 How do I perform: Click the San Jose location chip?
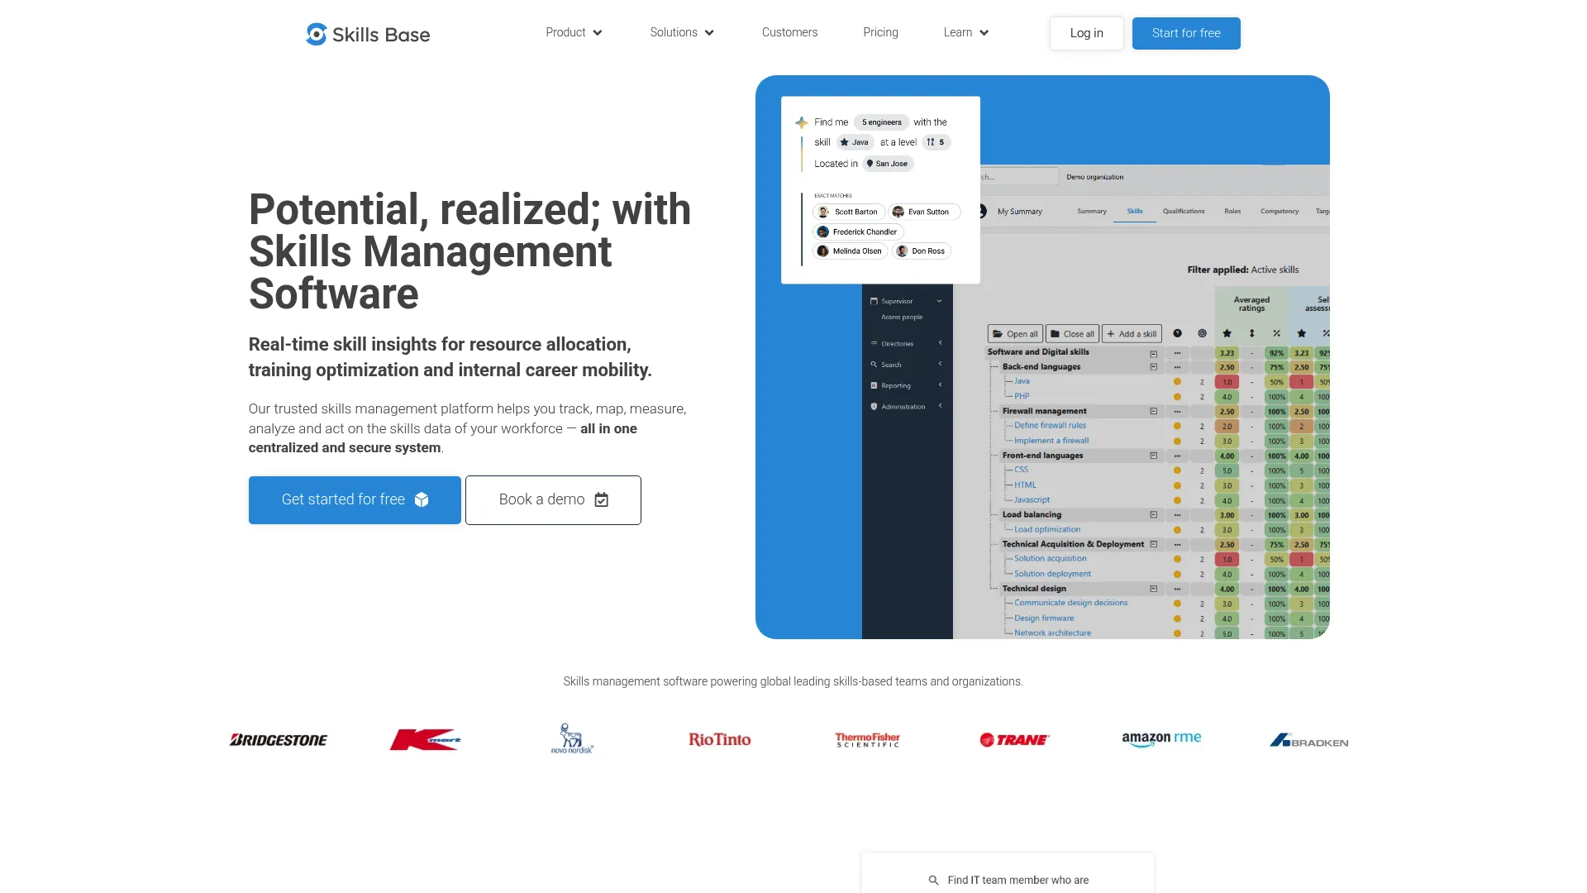coord(888,164)
